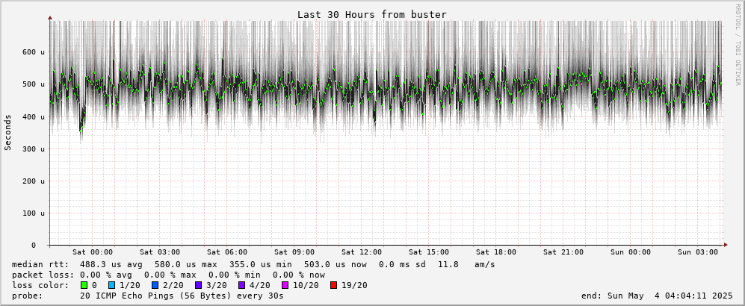Screen dimensions: 745x306
Task: Click the '0.00 % now' packet loss value
Action: 299,275
